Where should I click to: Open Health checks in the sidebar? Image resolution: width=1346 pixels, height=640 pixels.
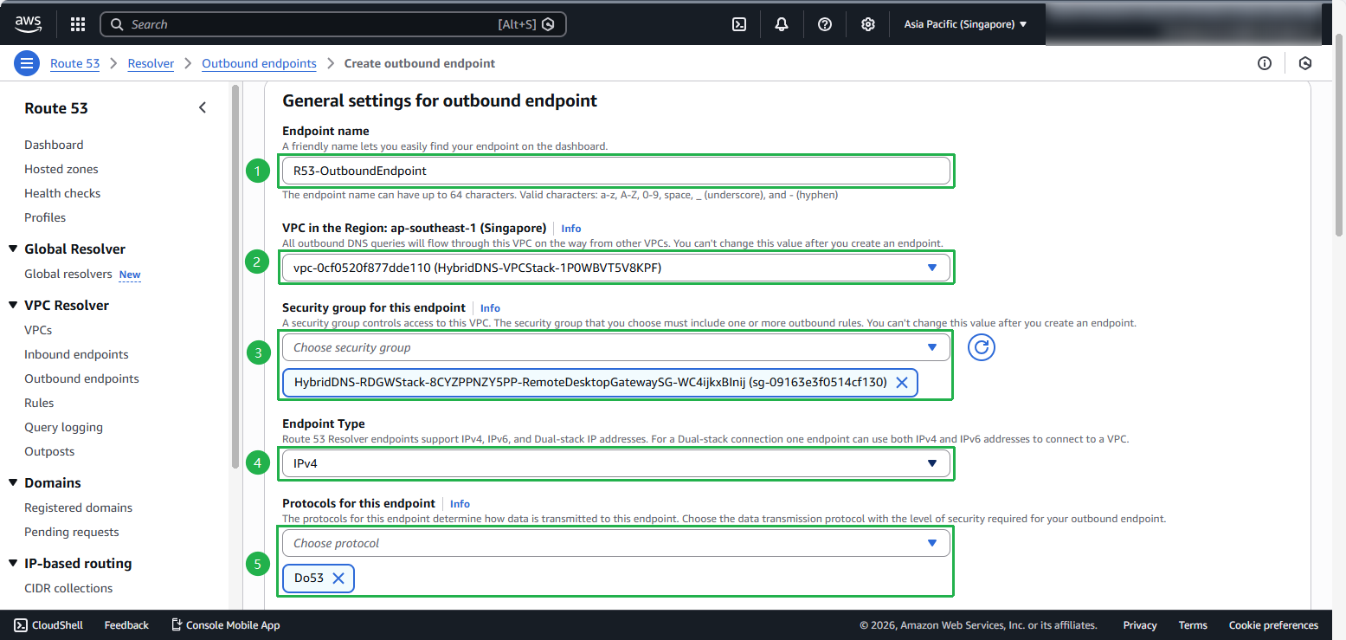[x=62, y=193]
